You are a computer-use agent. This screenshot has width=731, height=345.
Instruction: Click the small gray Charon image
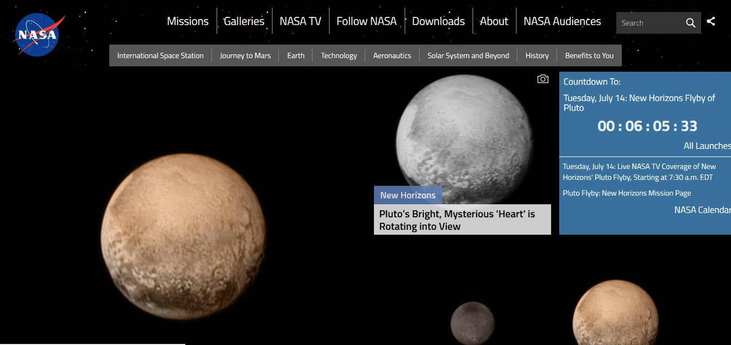click(472, 324)
